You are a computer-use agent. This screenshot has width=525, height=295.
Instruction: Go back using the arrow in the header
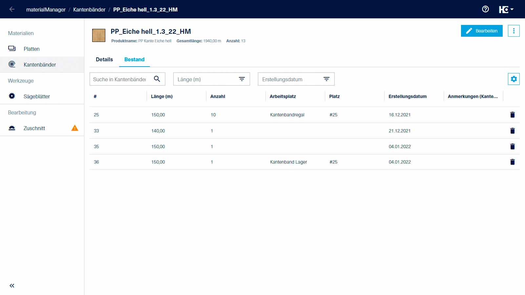point(12,9)
